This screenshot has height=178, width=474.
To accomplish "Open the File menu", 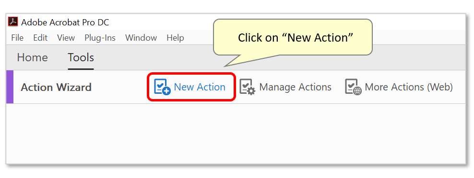I will [17, 38].
